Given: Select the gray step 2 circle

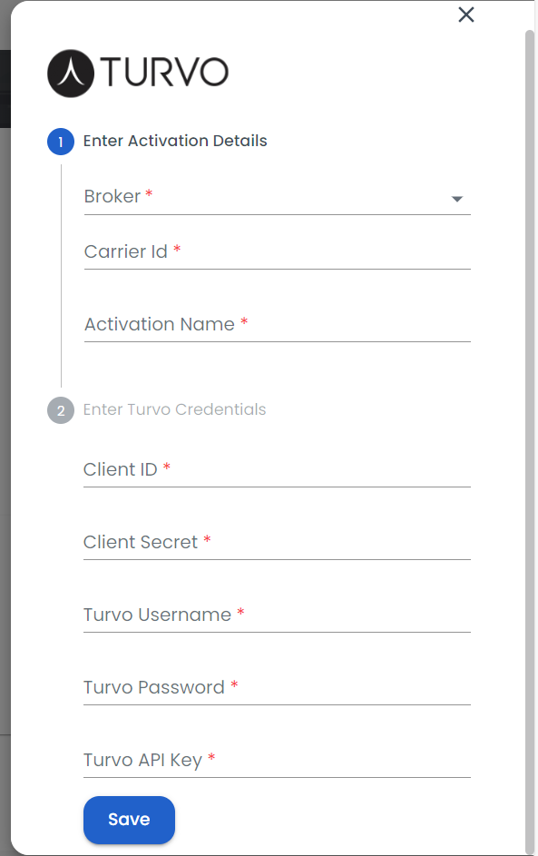Looking at the screenshot, I should [61, 410].
